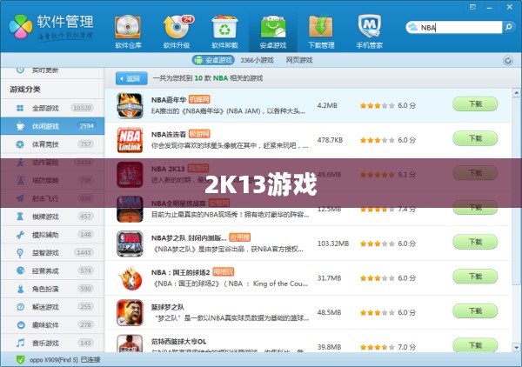Open the NBA:国王的球场2 title
This screenshot has width=522, height=367.
tap(180, 272)
